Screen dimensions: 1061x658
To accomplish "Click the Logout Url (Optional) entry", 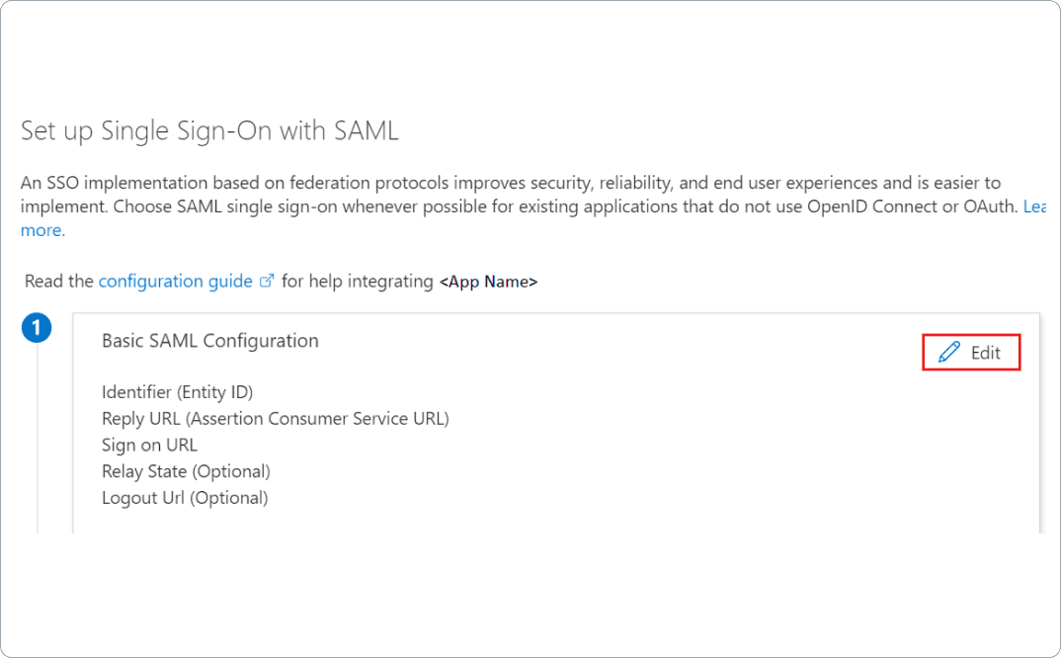I will click(185, 497).
